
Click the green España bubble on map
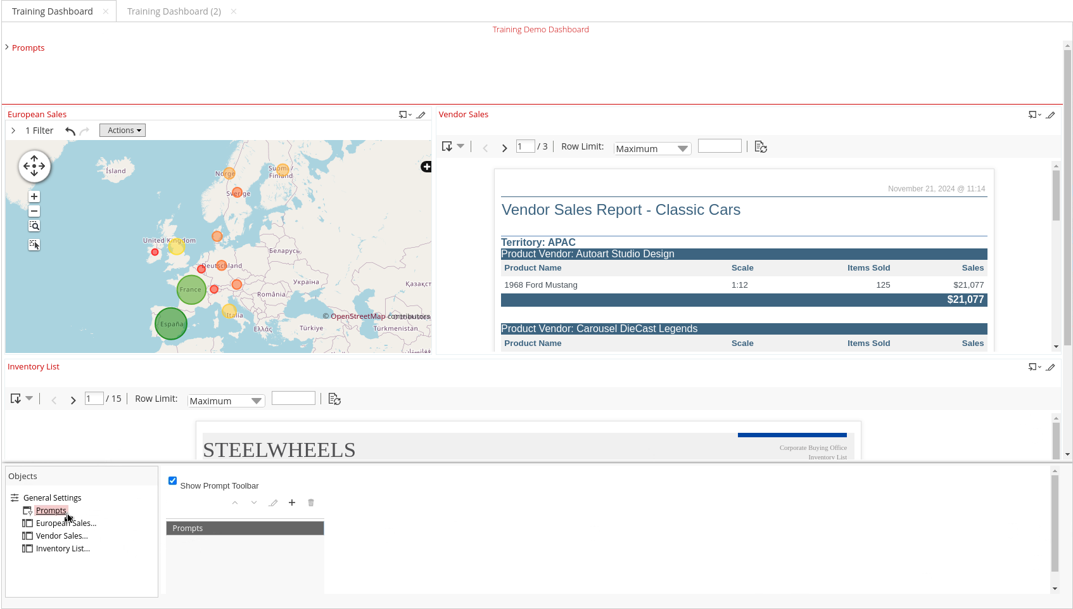pos(171,324)
